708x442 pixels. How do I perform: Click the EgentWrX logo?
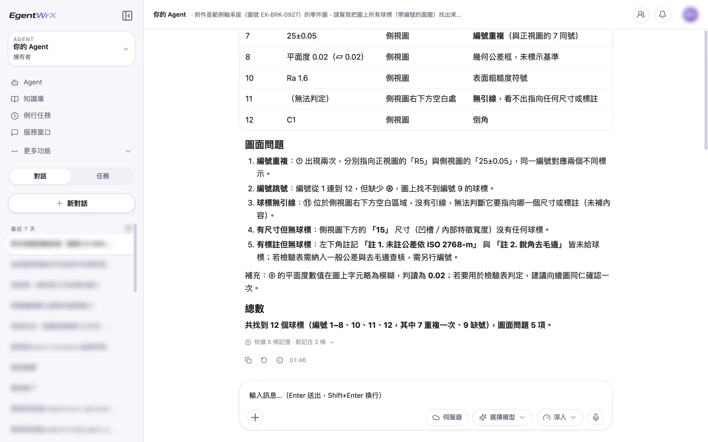(33, 15)
